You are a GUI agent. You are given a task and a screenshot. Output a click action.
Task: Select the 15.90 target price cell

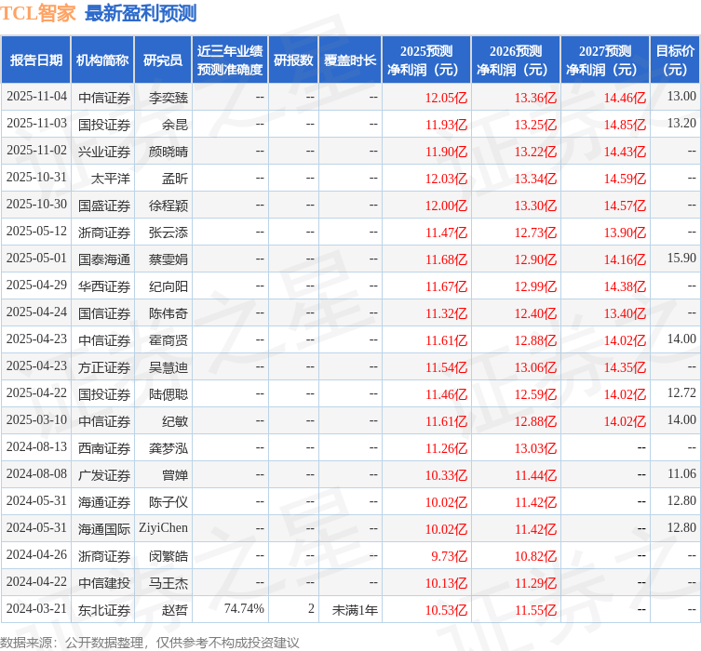coord(681,259)
